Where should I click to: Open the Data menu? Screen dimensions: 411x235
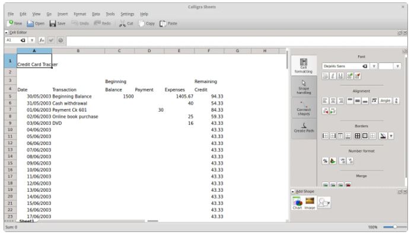96,14
